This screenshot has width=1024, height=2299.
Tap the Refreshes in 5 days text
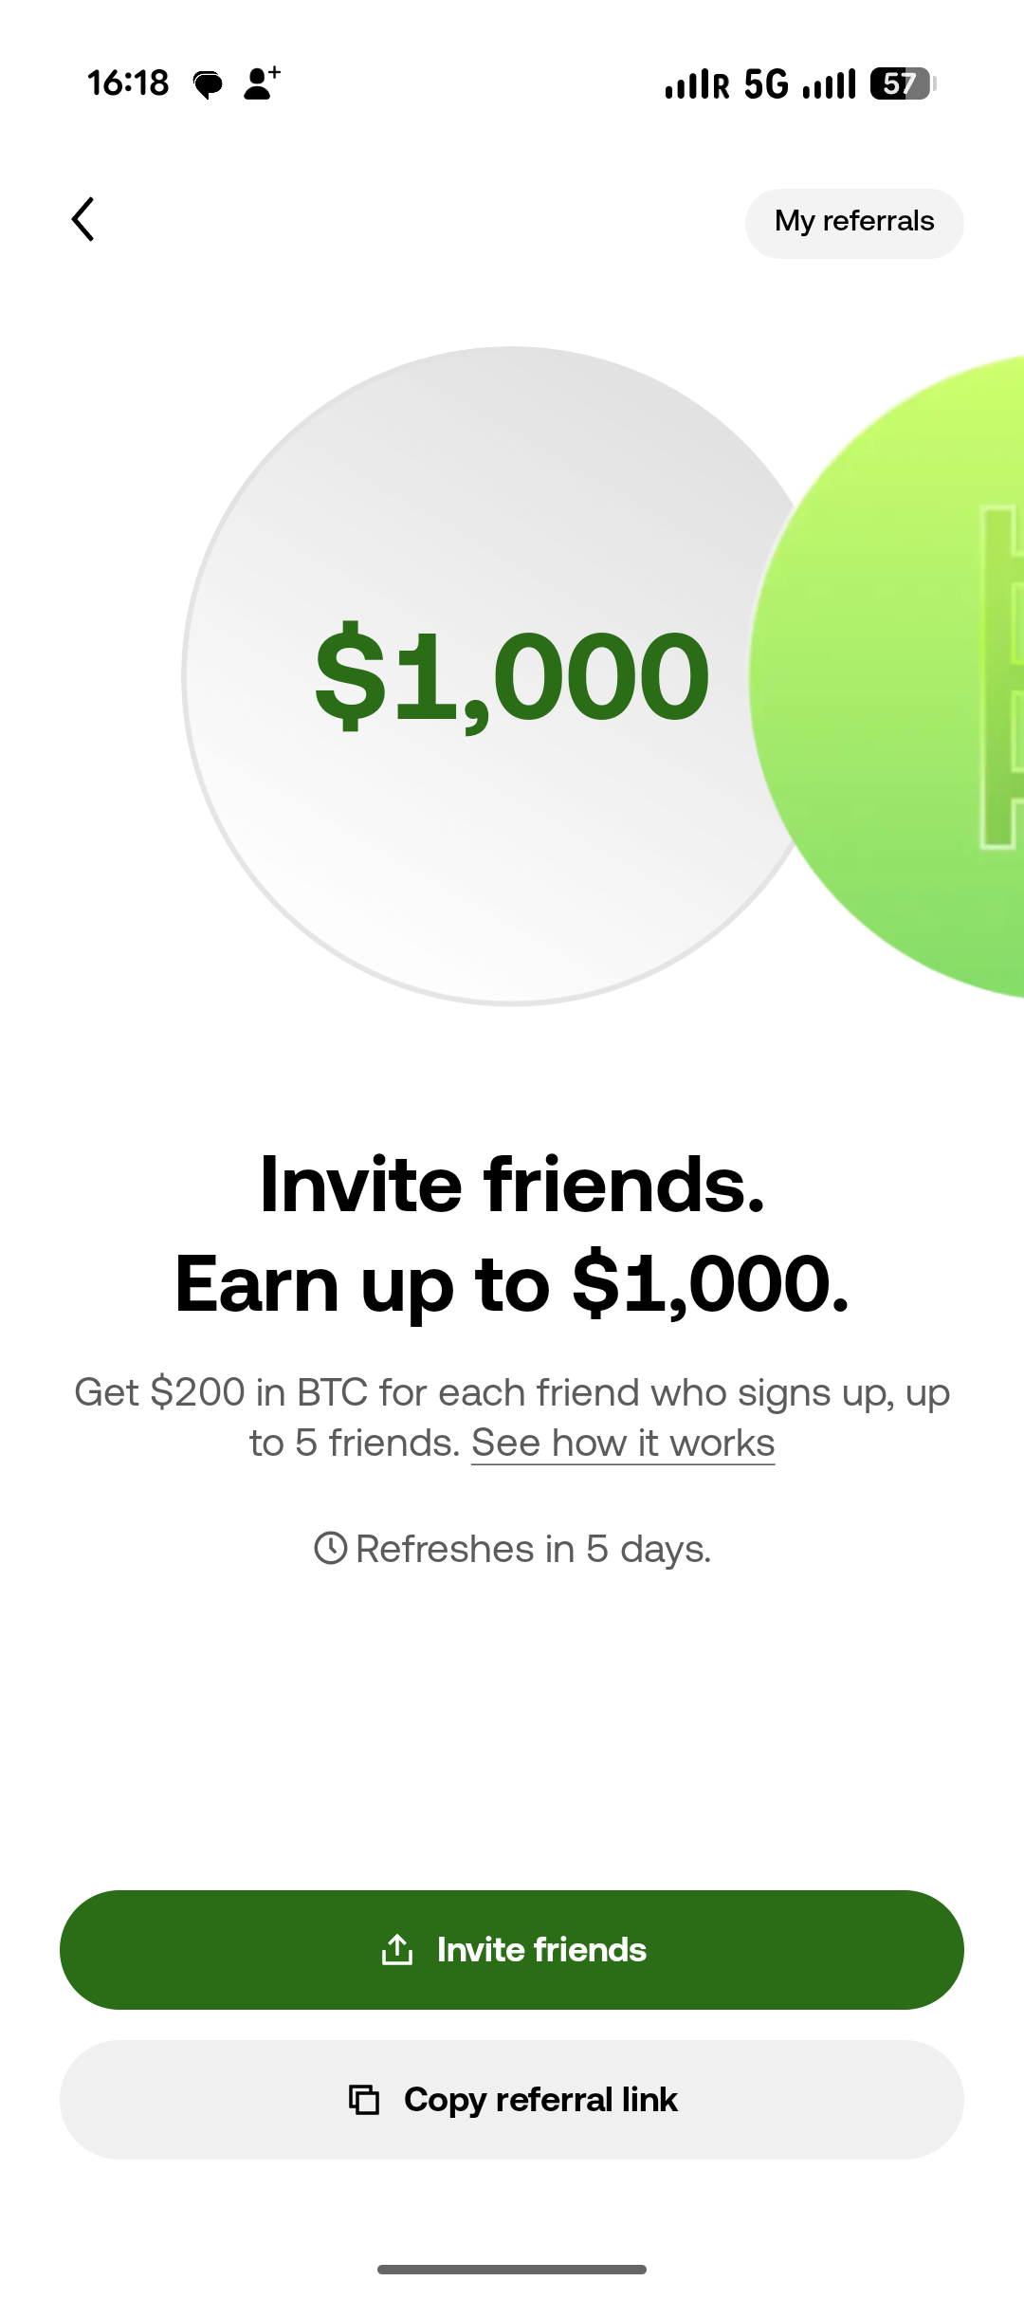533,1549
